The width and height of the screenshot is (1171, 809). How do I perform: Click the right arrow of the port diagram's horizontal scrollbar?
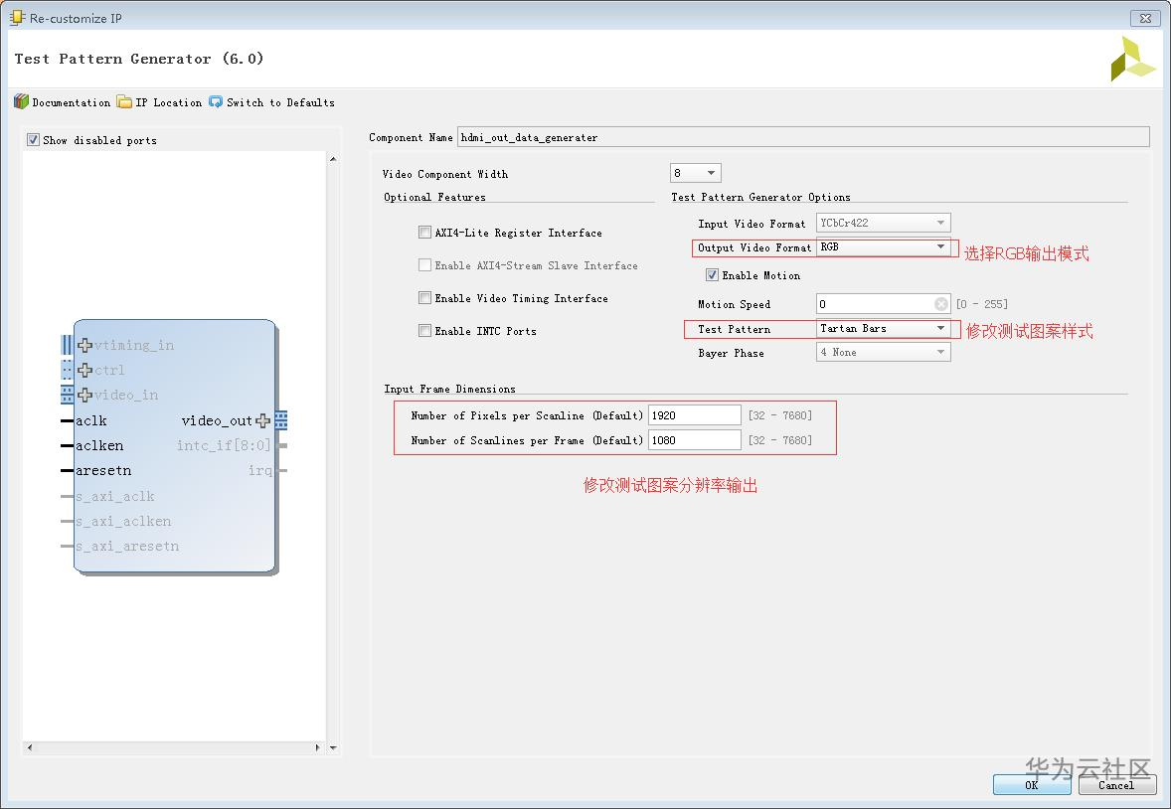coord(318,747)
